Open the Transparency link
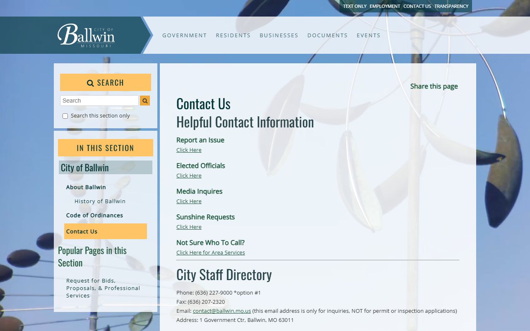This screenshot has width=530, height=331. pyautogui.click(x=451, y=6)
